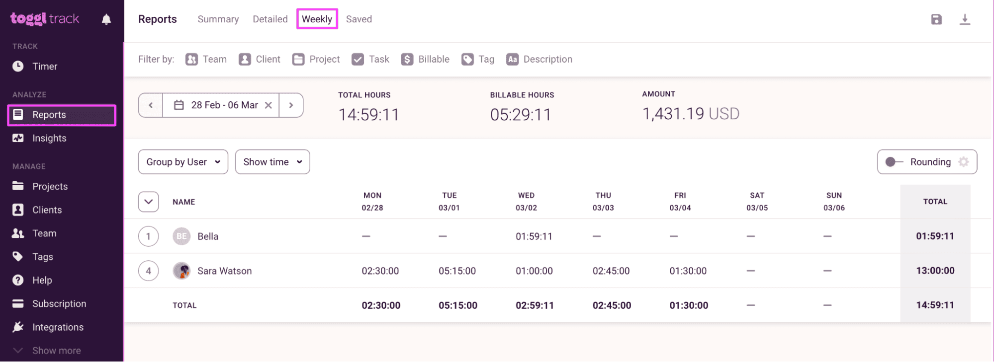Toggle the Rounding switch
The height and width of the screenshot is (362, 994).
point(894,162)
